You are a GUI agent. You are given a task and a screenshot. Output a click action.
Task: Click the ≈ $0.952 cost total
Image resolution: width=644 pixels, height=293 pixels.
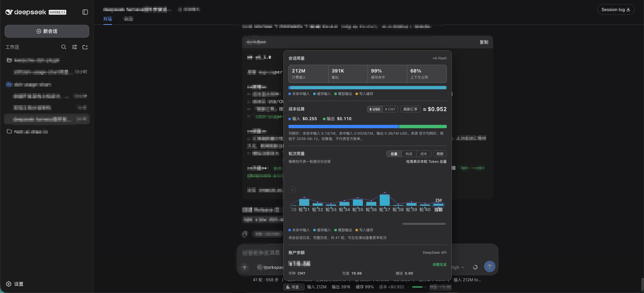tap(435, 109)
